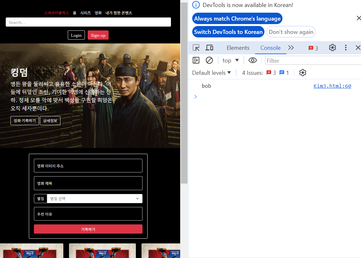Click the bob console log message
361x258 pixels.
pyautogui.click(x=206, y=86)
